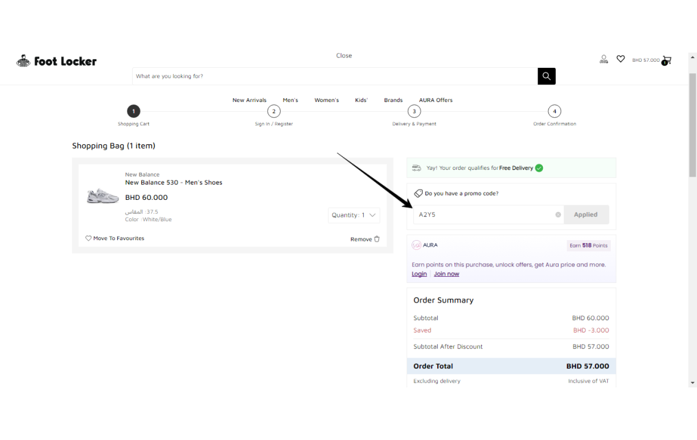Click the 'Do you have a promo code?' text
Screen dimensions: 697x440
[x=462, y=193]
